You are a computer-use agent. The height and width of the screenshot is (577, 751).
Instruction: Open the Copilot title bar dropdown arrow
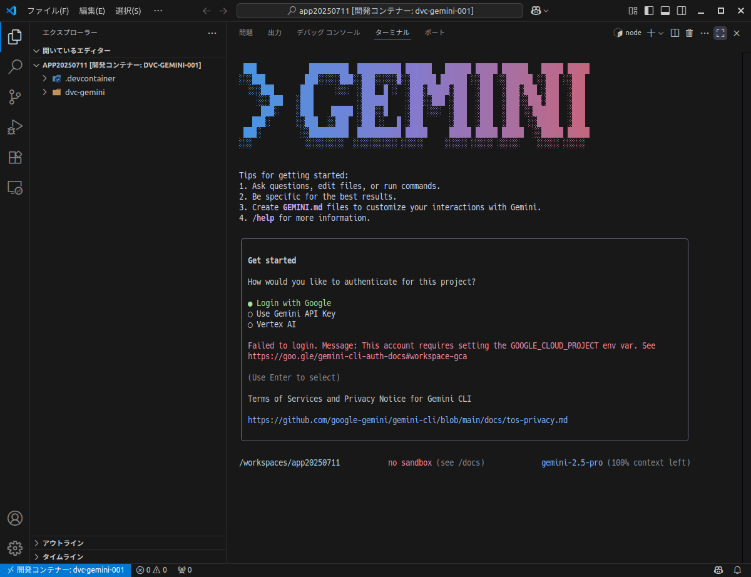coord(546,11)
